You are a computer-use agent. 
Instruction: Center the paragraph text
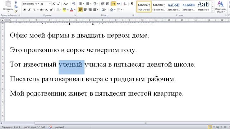85,10
